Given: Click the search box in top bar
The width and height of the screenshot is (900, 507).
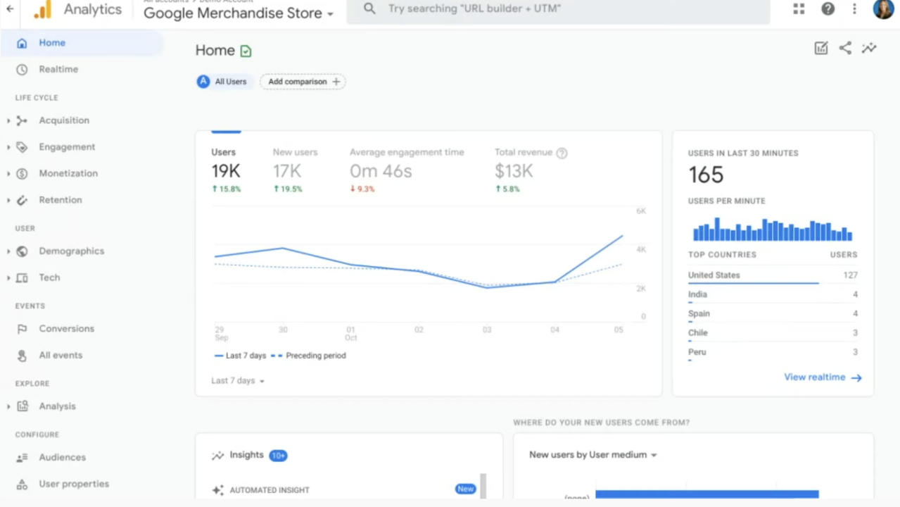Looking at the screenshot, I should [558, 10].
